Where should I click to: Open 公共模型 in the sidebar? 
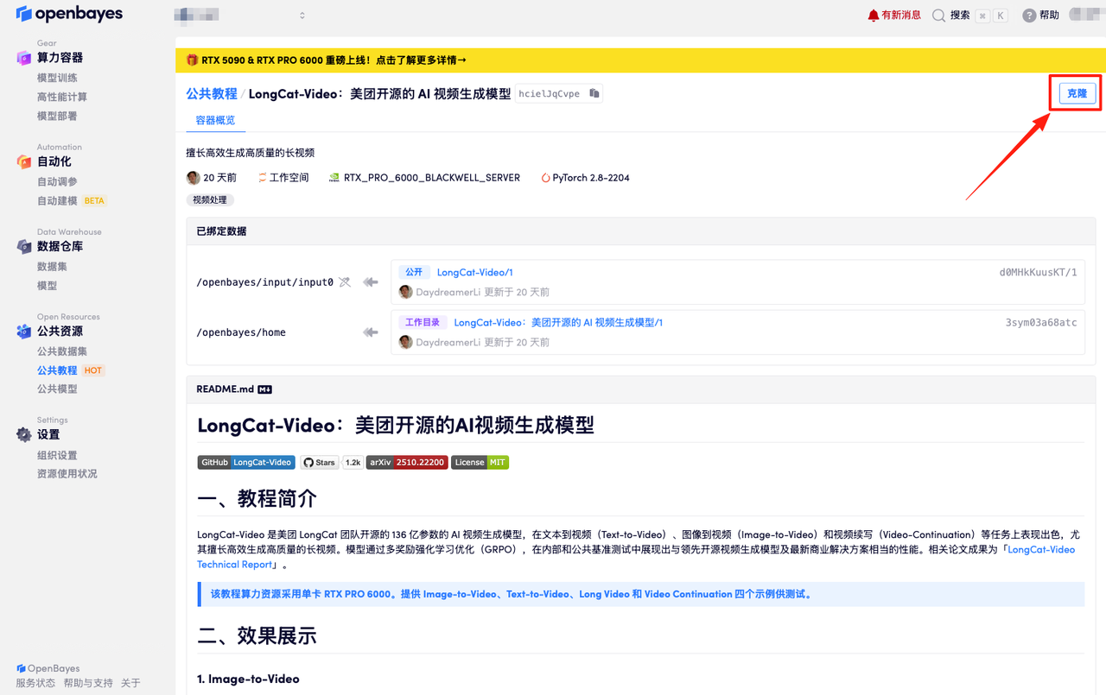click(57, 389)
